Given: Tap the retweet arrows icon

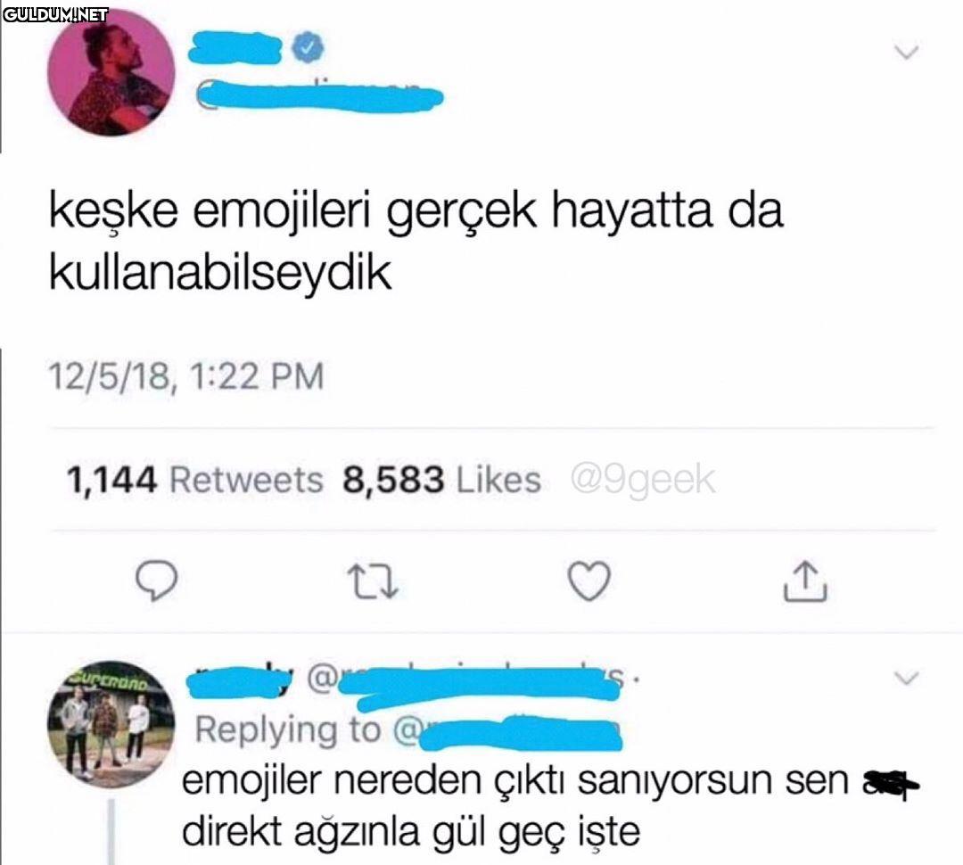Looking at the screenshot, I should pyautogui.click(x=373, y=581).
